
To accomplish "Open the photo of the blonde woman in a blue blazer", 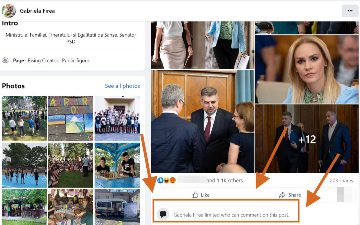I will [x=307, y=69].
